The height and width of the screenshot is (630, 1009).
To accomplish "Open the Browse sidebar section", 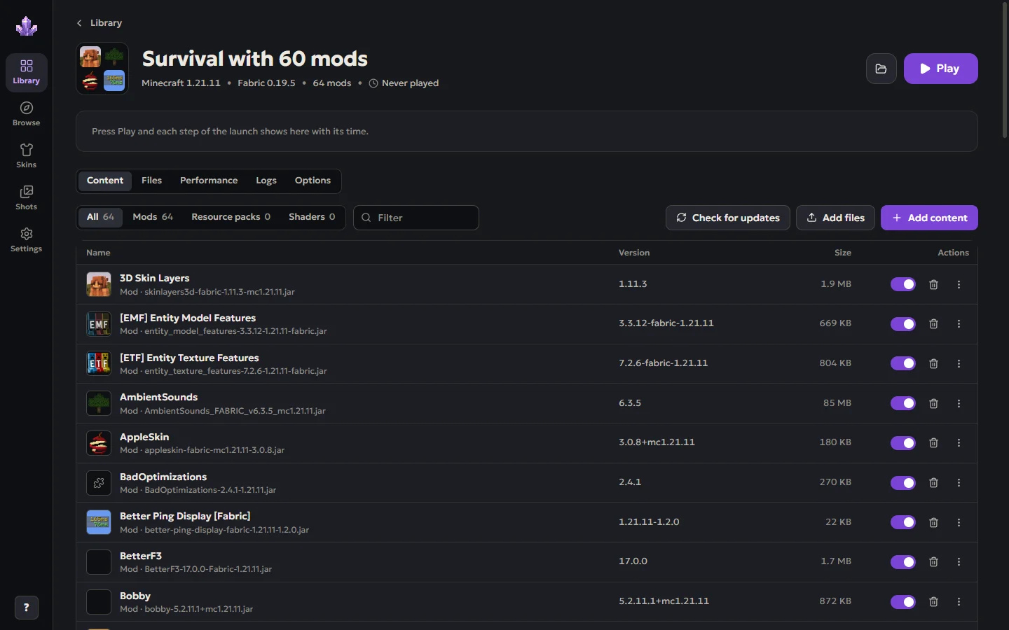I will click(x=27, y=114).
